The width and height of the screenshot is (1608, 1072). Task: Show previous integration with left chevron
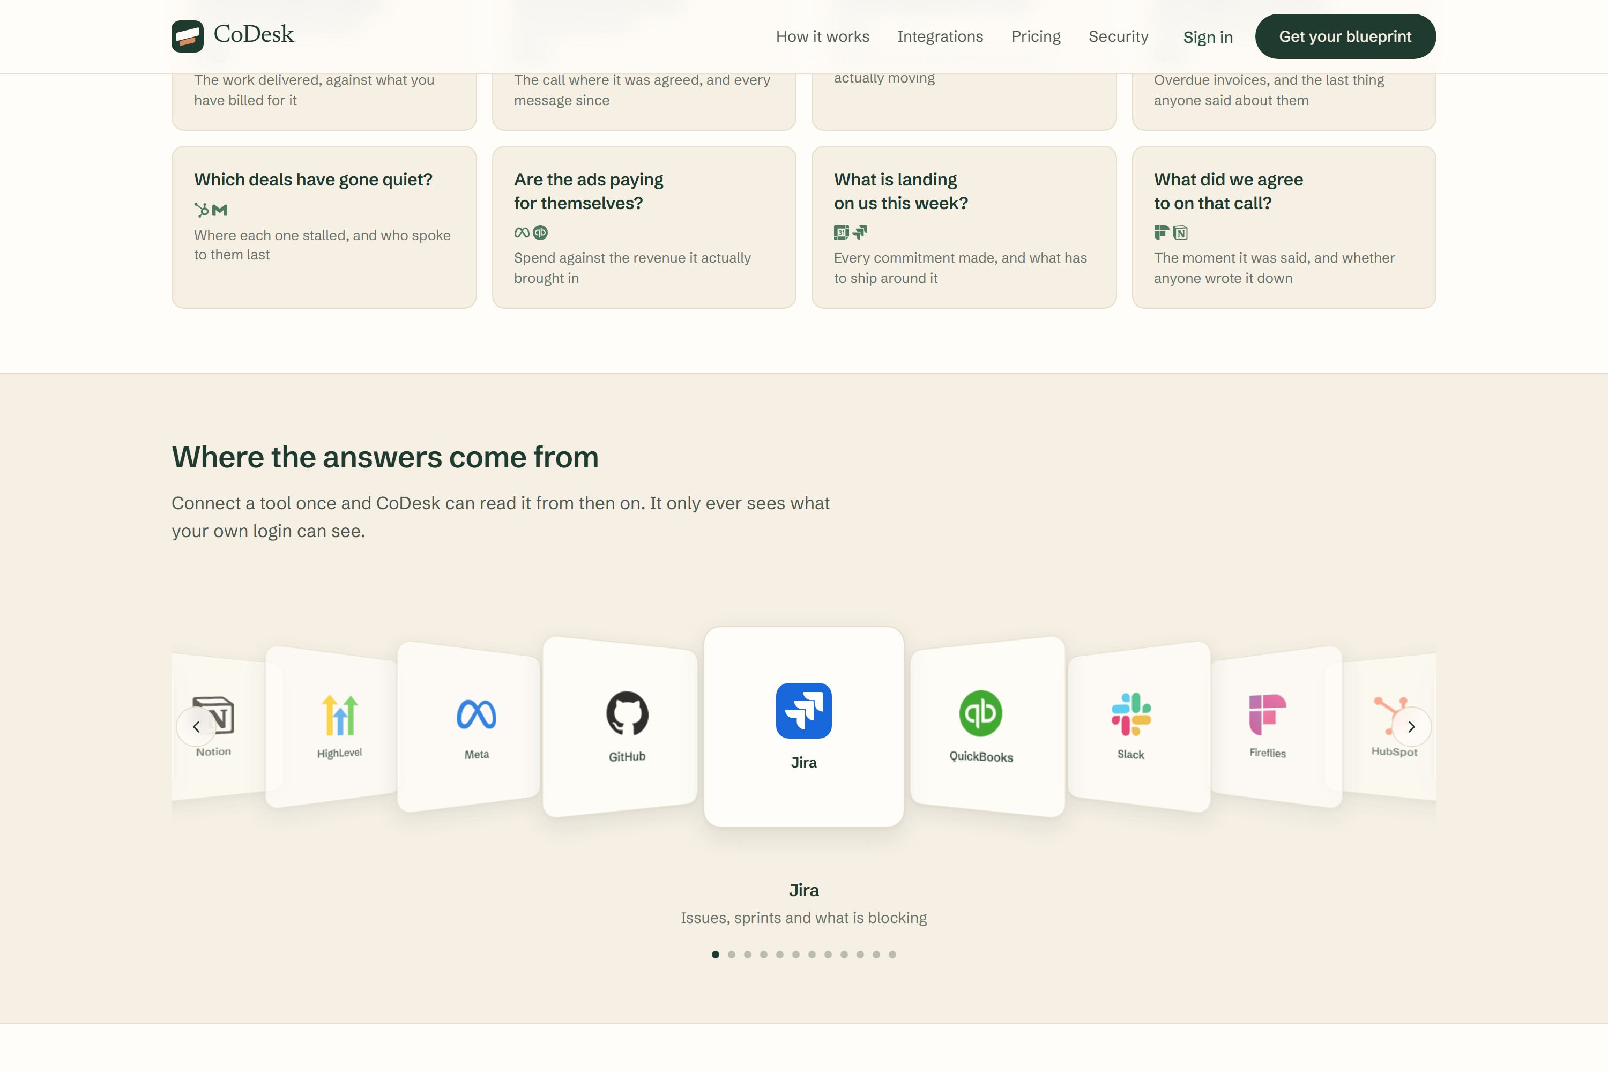pos(196,727)
